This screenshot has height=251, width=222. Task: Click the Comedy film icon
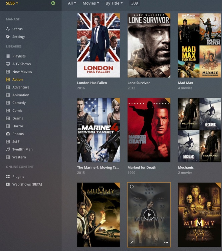8,102
